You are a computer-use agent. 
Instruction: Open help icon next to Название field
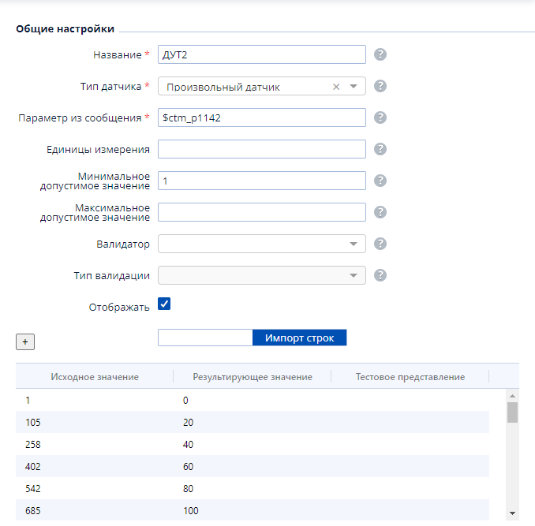pos(380,54)
